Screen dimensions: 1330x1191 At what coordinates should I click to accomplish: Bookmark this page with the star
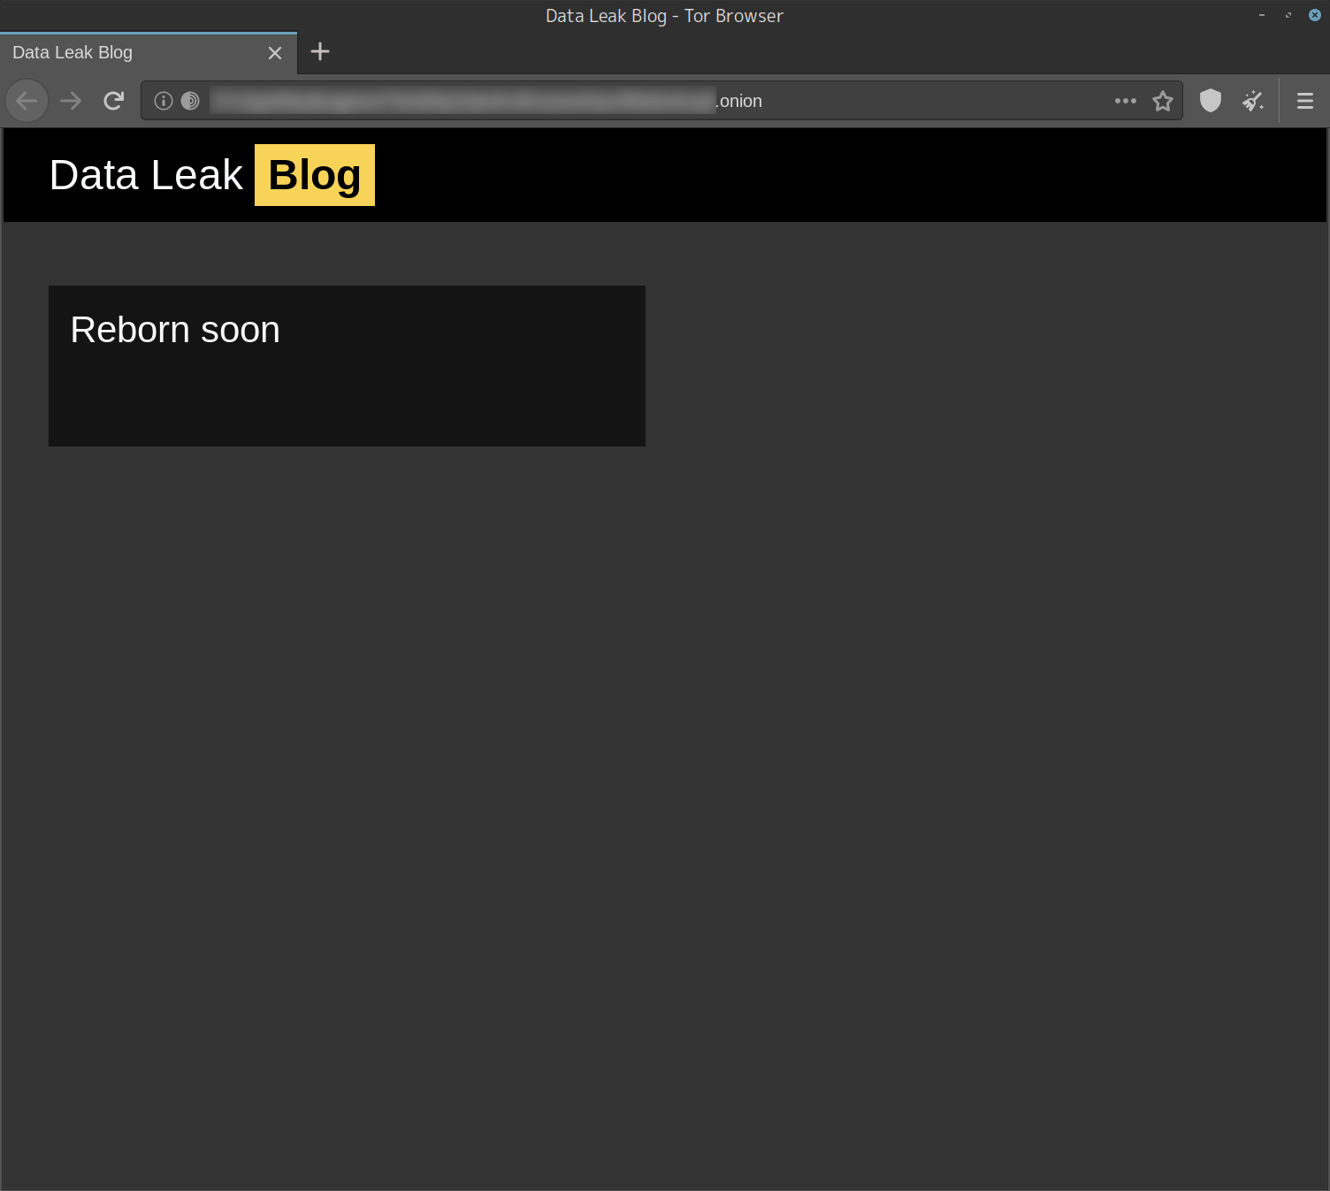(x=1163, y=101)
